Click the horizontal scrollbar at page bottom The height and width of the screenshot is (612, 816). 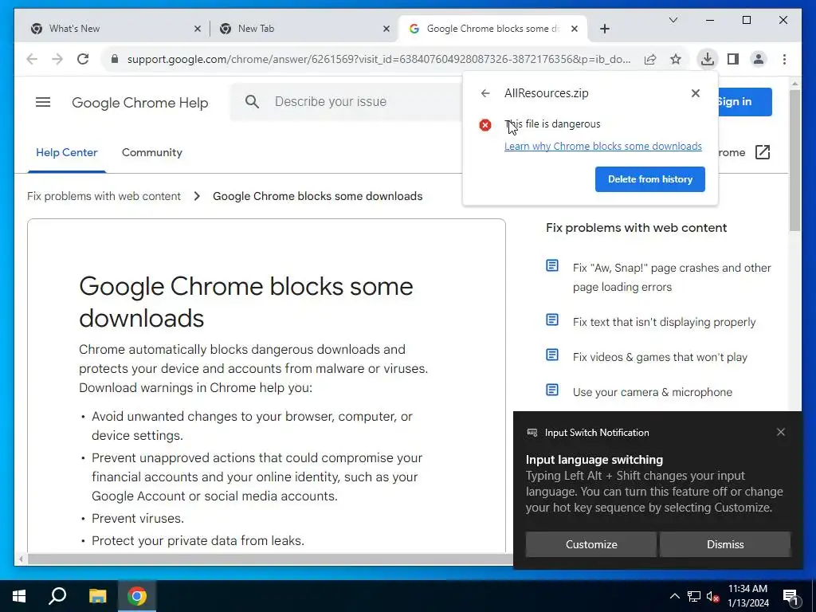tap(270, 559)
